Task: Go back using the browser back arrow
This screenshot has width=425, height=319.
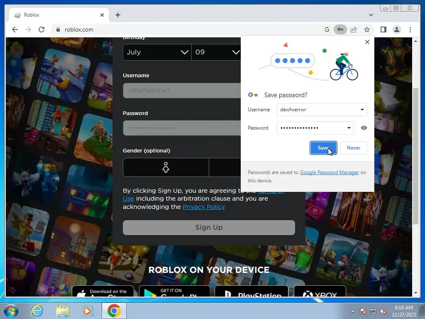Action: point(15,29)
